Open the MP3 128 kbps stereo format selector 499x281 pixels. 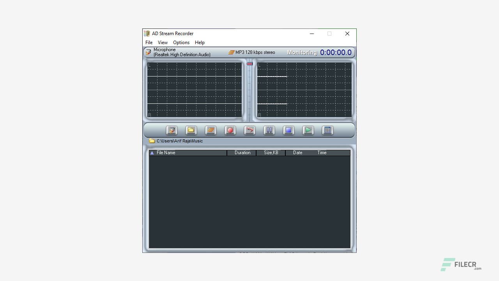pyautogui.click(x=251, y=52)
